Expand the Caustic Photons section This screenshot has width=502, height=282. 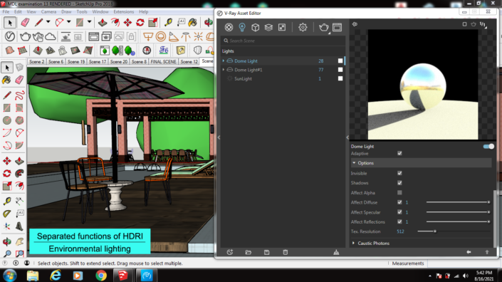[353, 244]
